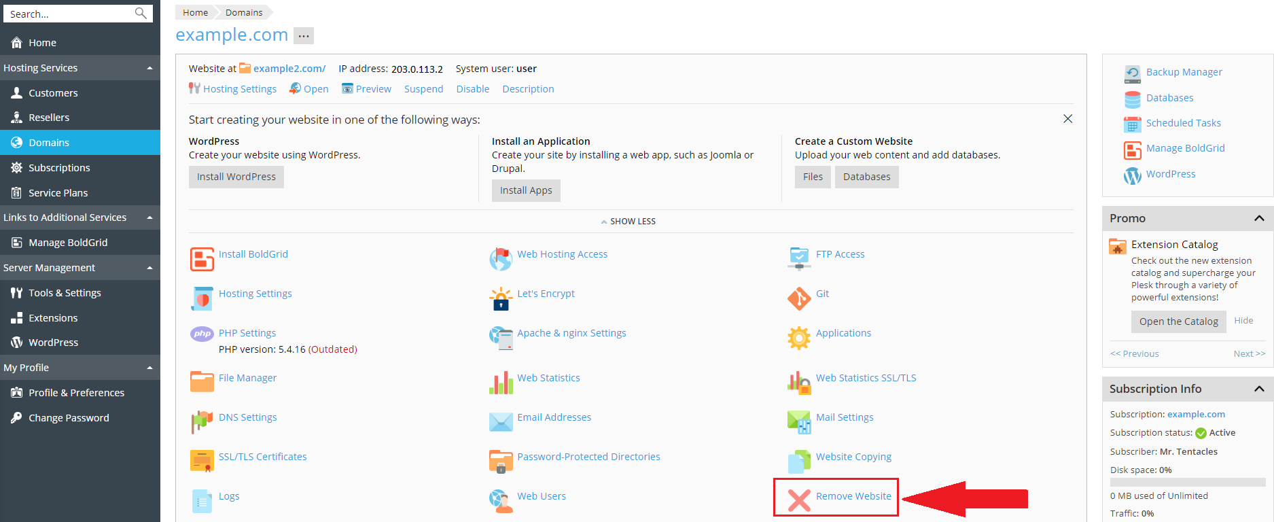Open the Backup Manager icon
The image size is (1274, 522).
tap(1132, 73)
